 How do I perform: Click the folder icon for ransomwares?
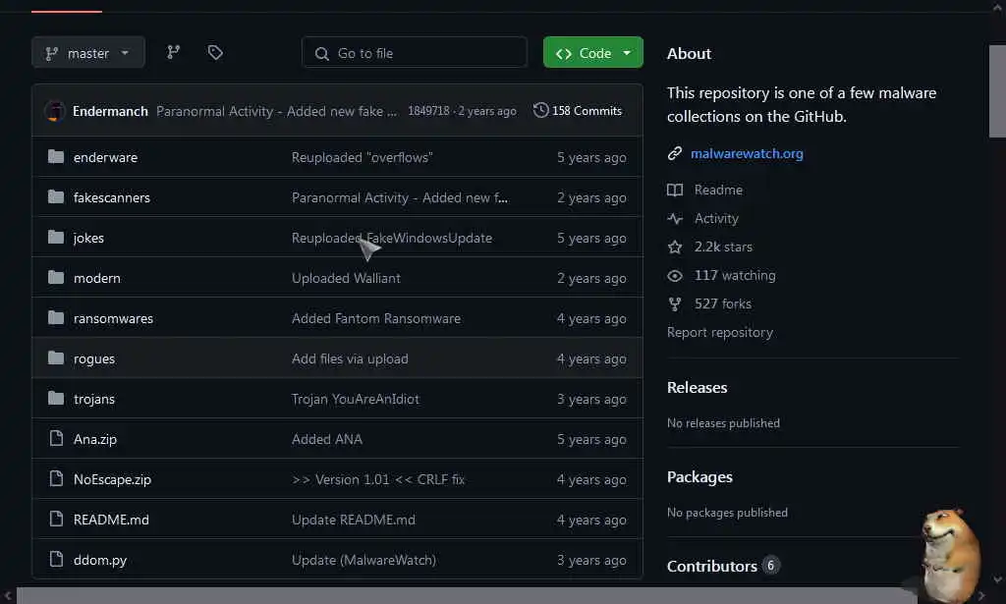click(x=56, y=318)
